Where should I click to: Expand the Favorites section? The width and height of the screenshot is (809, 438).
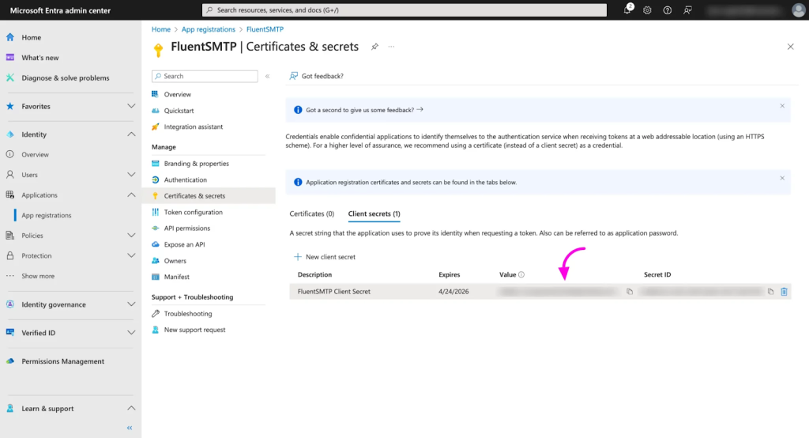[131, 106]
